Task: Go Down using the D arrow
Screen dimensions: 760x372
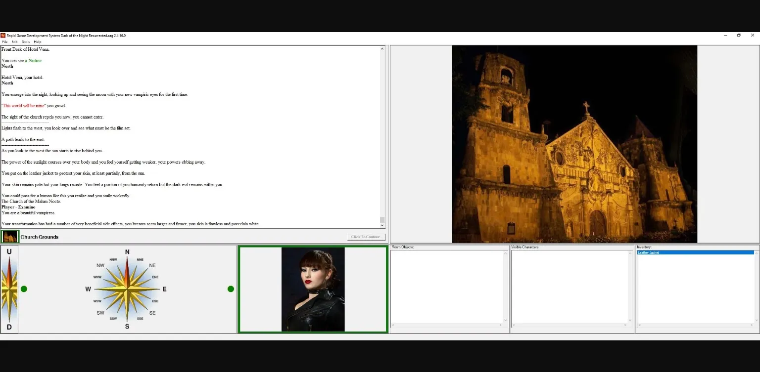Action: 9,327
